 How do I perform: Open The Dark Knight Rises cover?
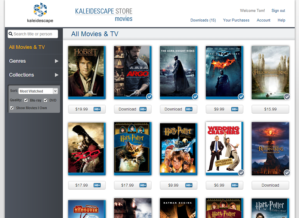point(179,72)
